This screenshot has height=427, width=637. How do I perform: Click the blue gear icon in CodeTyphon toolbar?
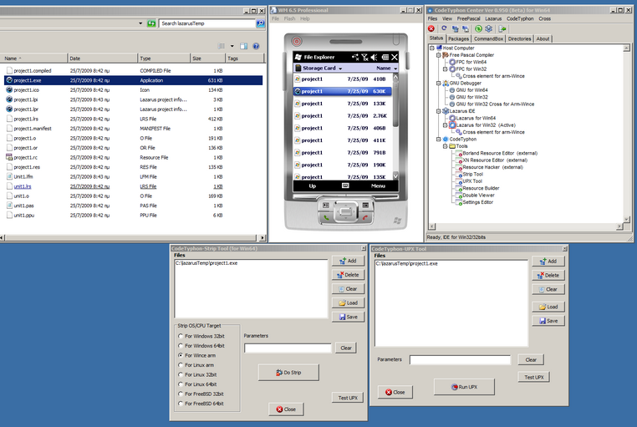489,28
